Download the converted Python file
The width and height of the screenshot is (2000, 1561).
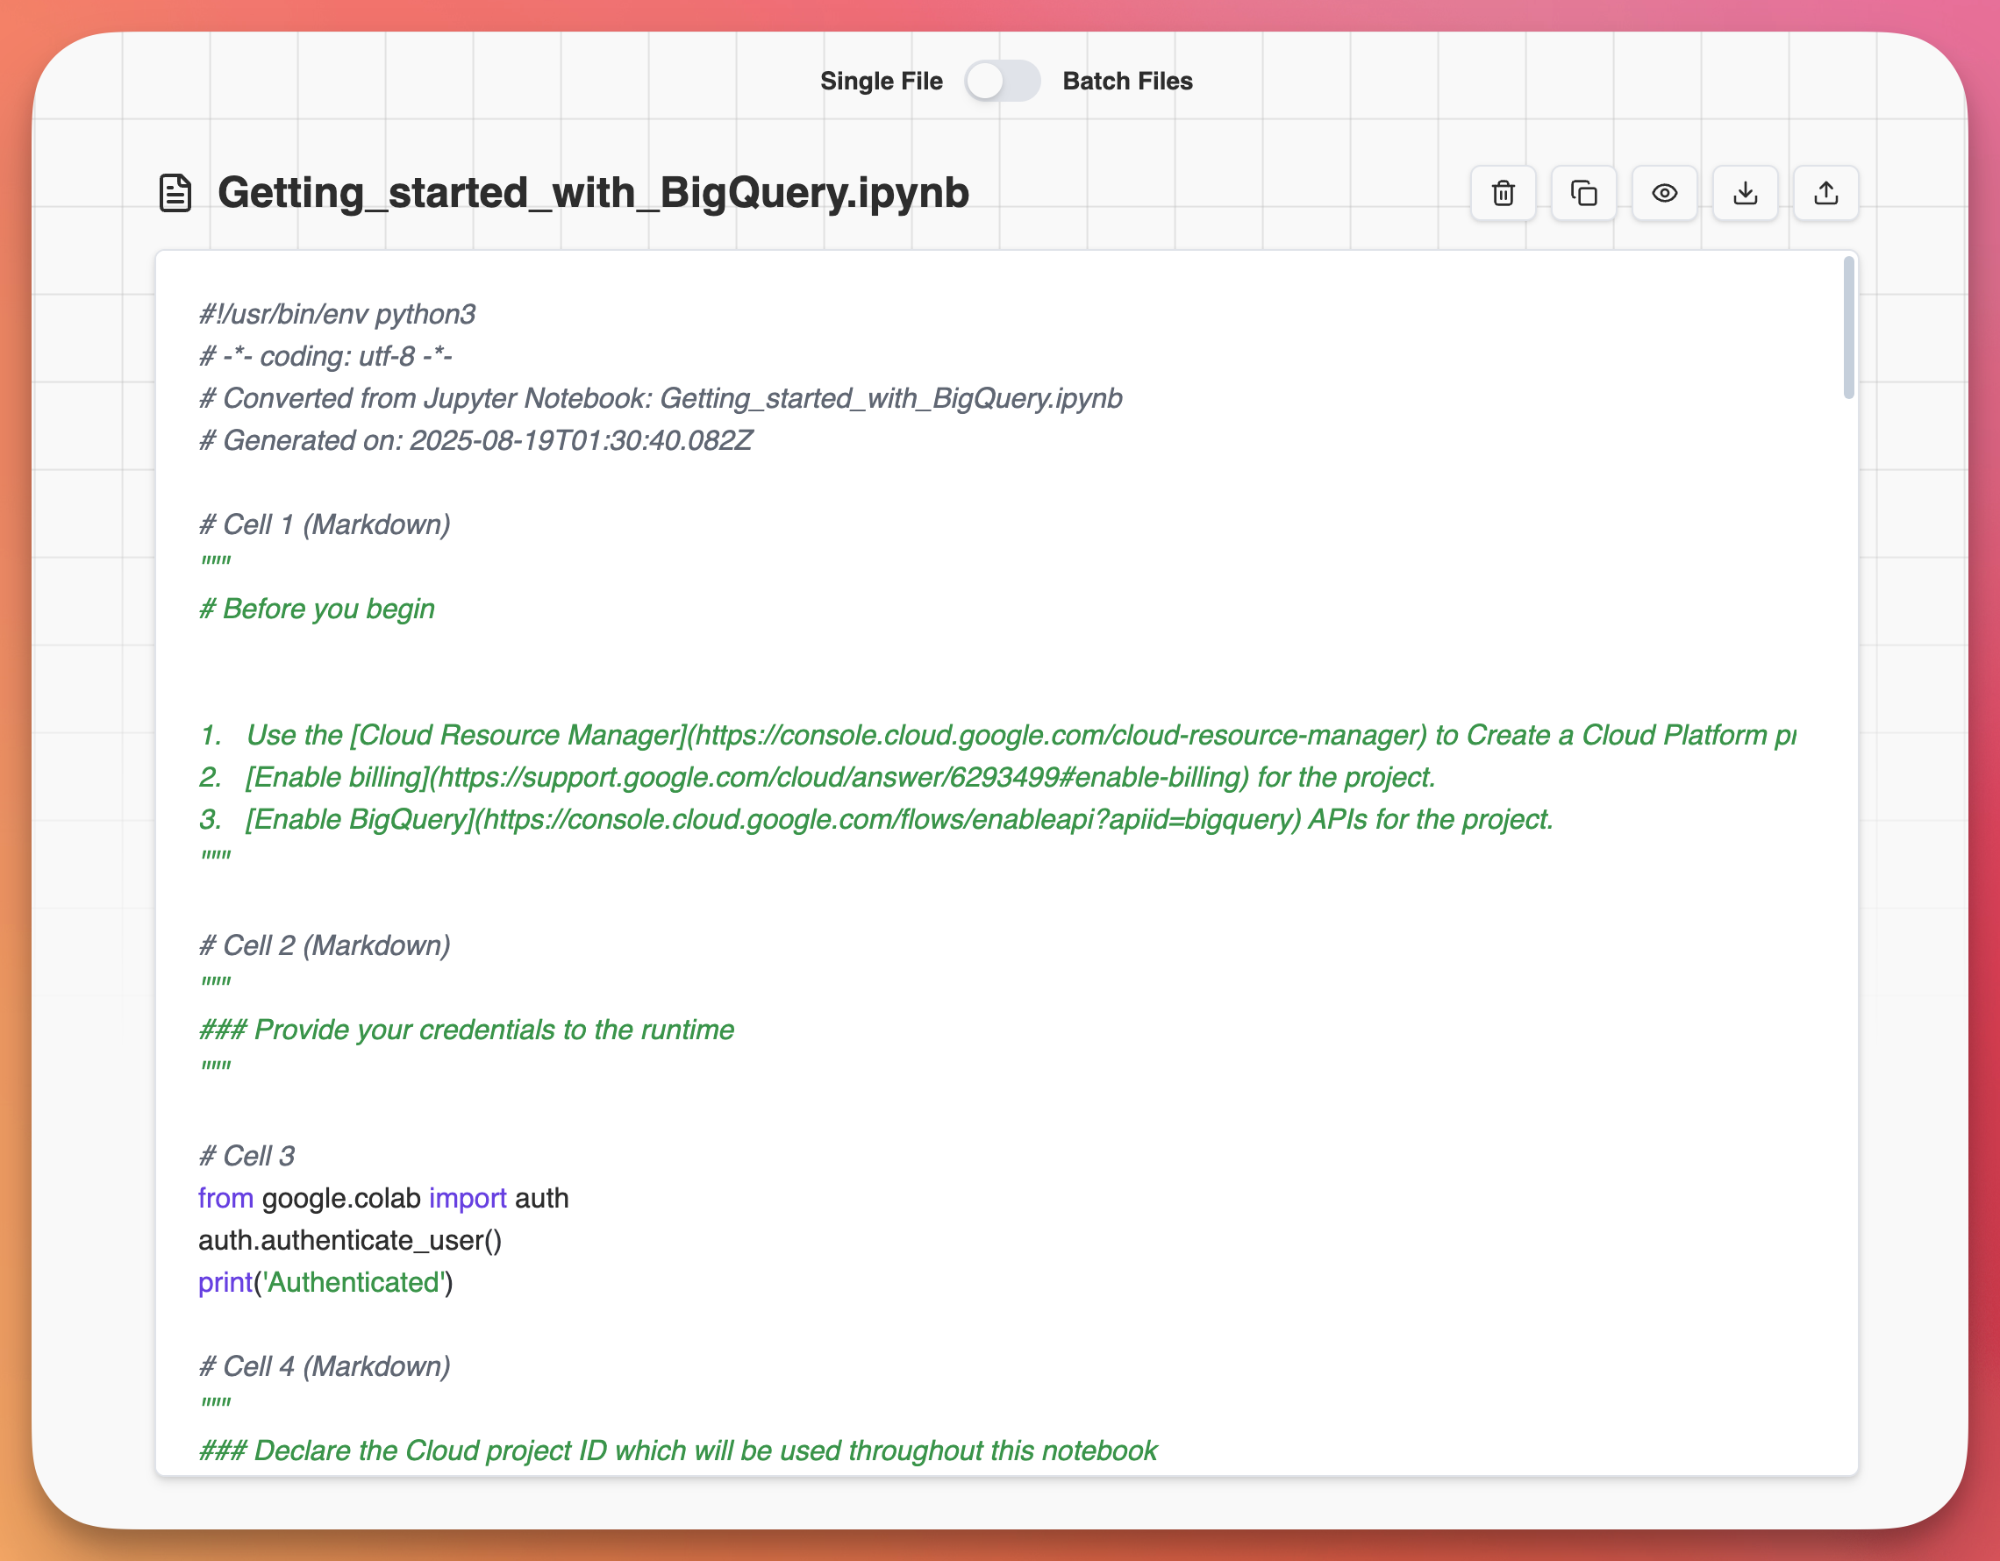(x=1745, y=193)
